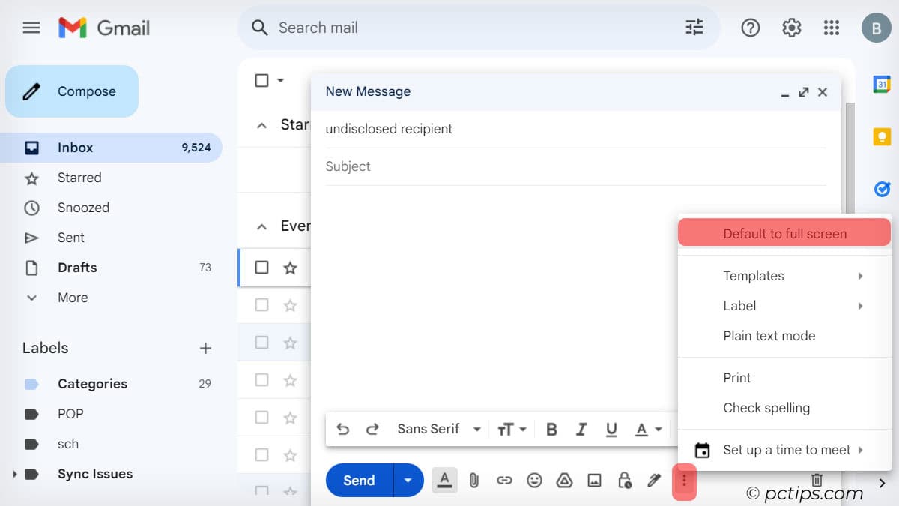Discard the draft with the trash icon

pos(817,480)
